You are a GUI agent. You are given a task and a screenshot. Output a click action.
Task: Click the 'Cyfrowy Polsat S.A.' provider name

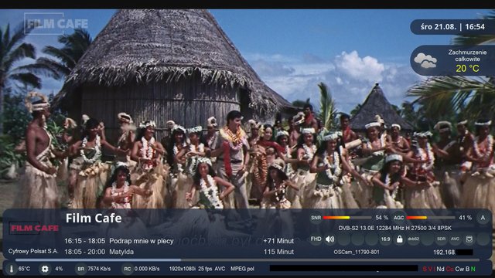point(33,251)
